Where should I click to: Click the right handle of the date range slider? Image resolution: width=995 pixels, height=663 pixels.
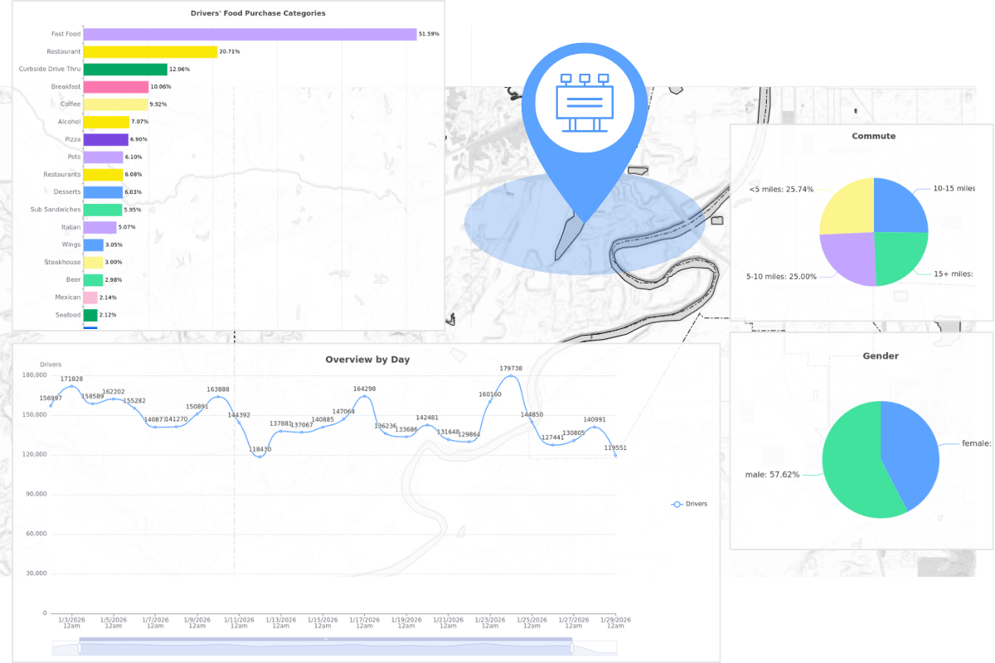(572, 647)
